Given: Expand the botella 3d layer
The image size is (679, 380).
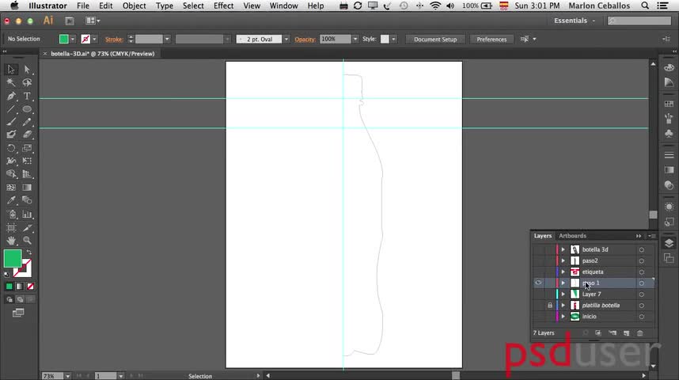Looking at the screenshot, I should tap(563, 249).
